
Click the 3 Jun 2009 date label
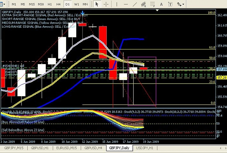[x=8, y=142]
